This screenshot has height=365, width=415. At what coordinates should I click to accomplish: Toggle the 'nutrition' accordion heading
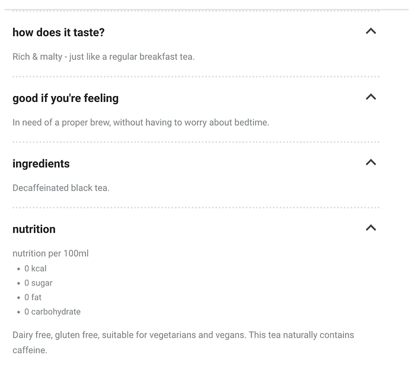[x=34, y=229]
